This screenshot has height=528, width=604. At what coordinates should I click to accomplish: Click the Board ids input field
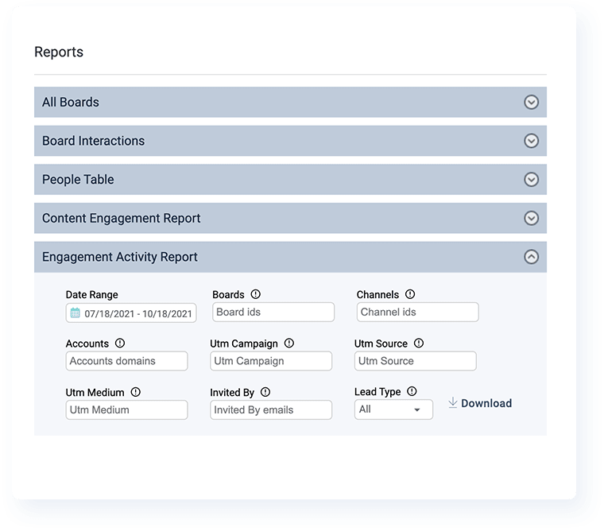[x=273, y=312]
